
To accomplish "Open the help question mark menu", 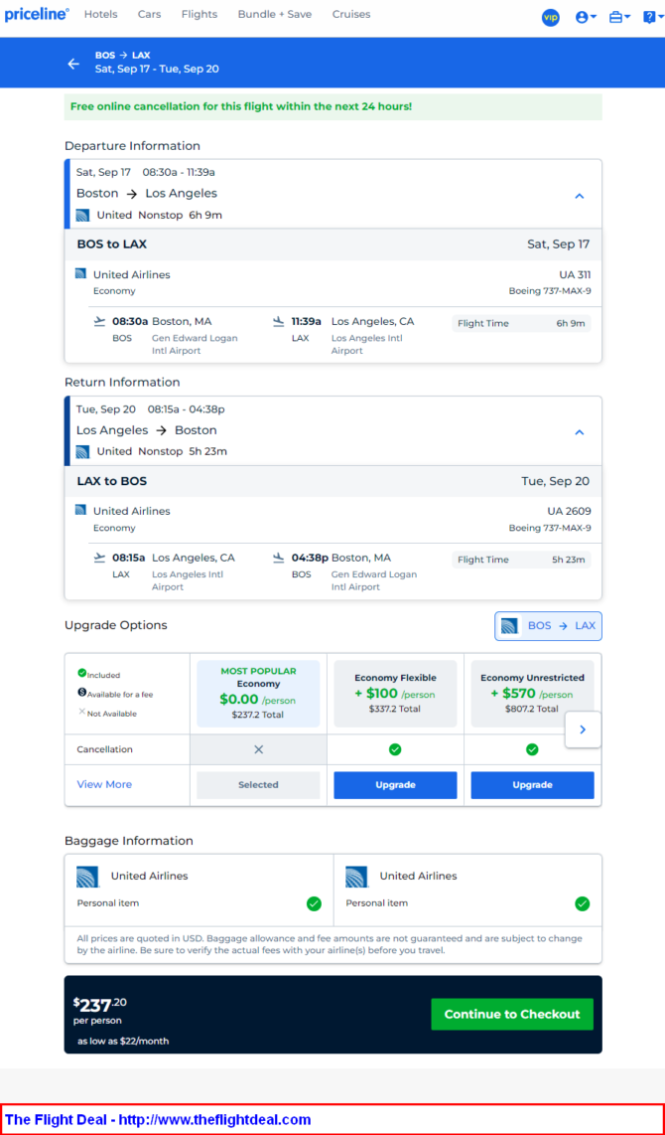I will tap(652, 17).
